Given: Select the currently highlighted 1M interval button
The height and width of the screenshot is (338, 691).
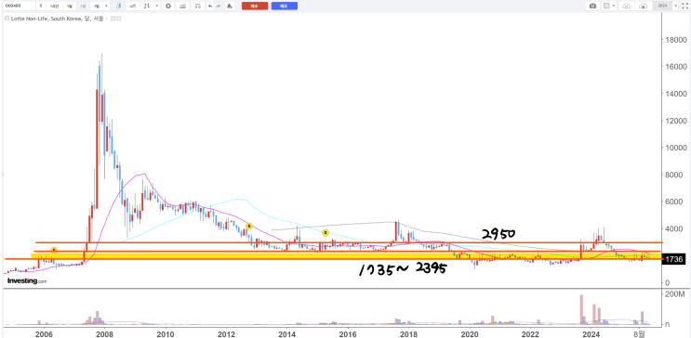Looking at the screenshot, I should [x=84, y=6].
